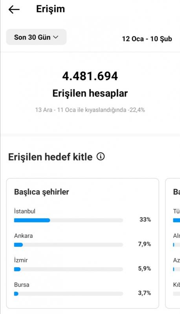Click the 13 Ara - 11 Oca comparison text
The image size is (180, 314).
[90, 110]
